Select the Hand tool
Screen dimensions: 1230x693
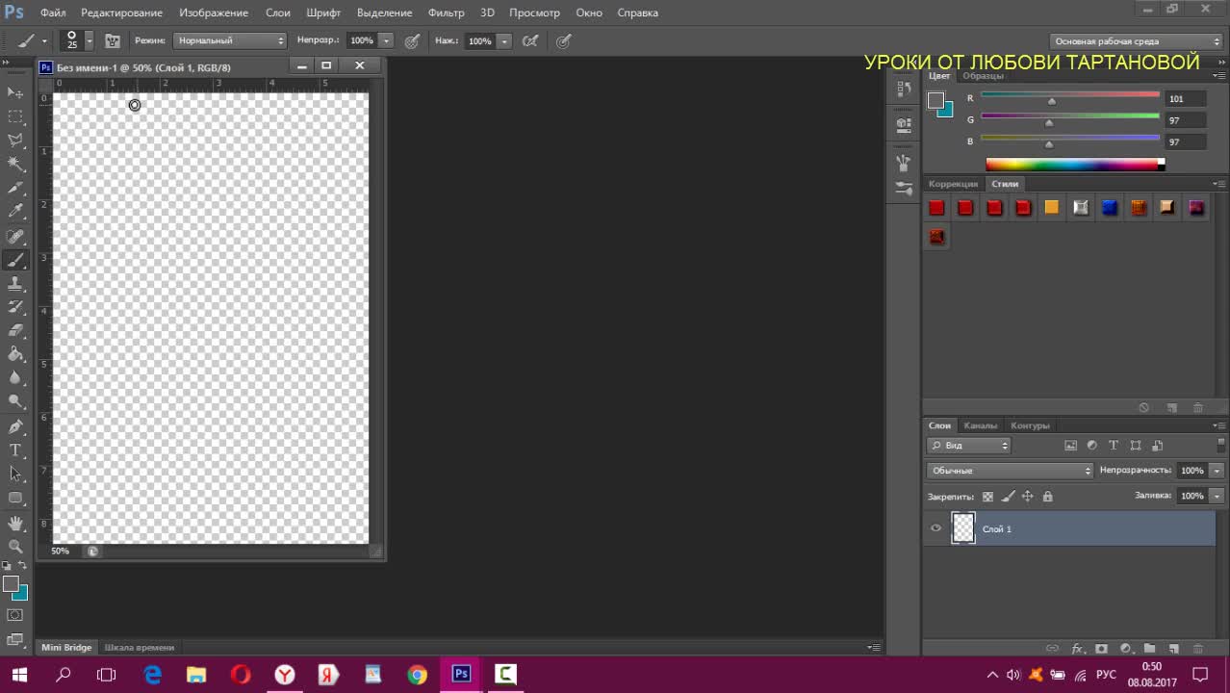[x=15, y=523]
